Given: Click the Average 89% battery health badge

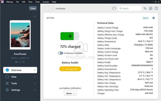Looking at the screenshot, I should coord(70,69).
